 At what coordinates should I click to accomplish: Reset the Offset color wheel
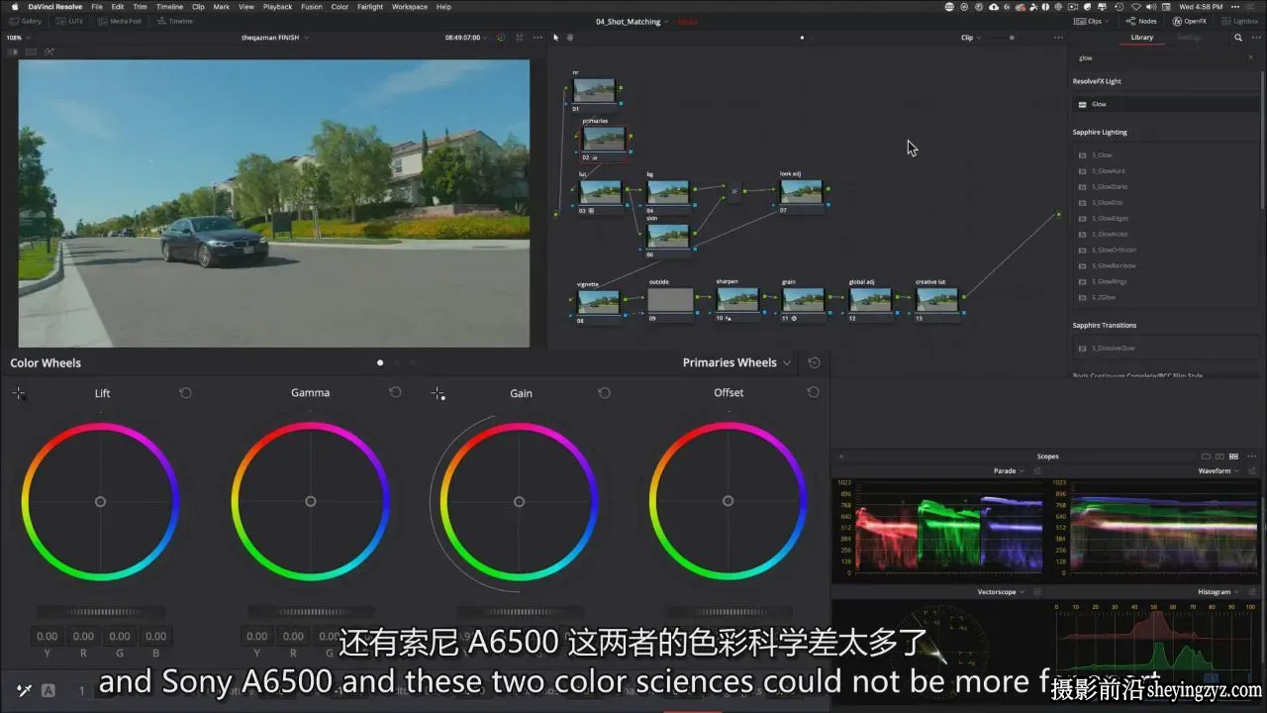tap(813, 393)
